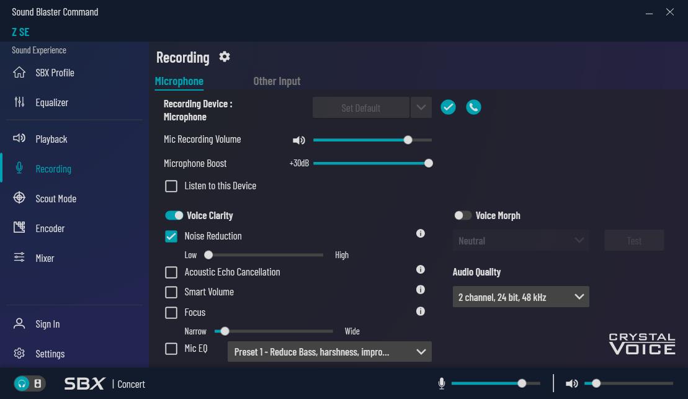
Task: Show info for Acoustic Echo Cancellation
Action: [x=420, y=270]
